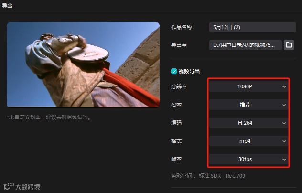
Task: Click the chevron arrow on the 1080P selector
Action: pyautogui.click(x=284, y=87)
